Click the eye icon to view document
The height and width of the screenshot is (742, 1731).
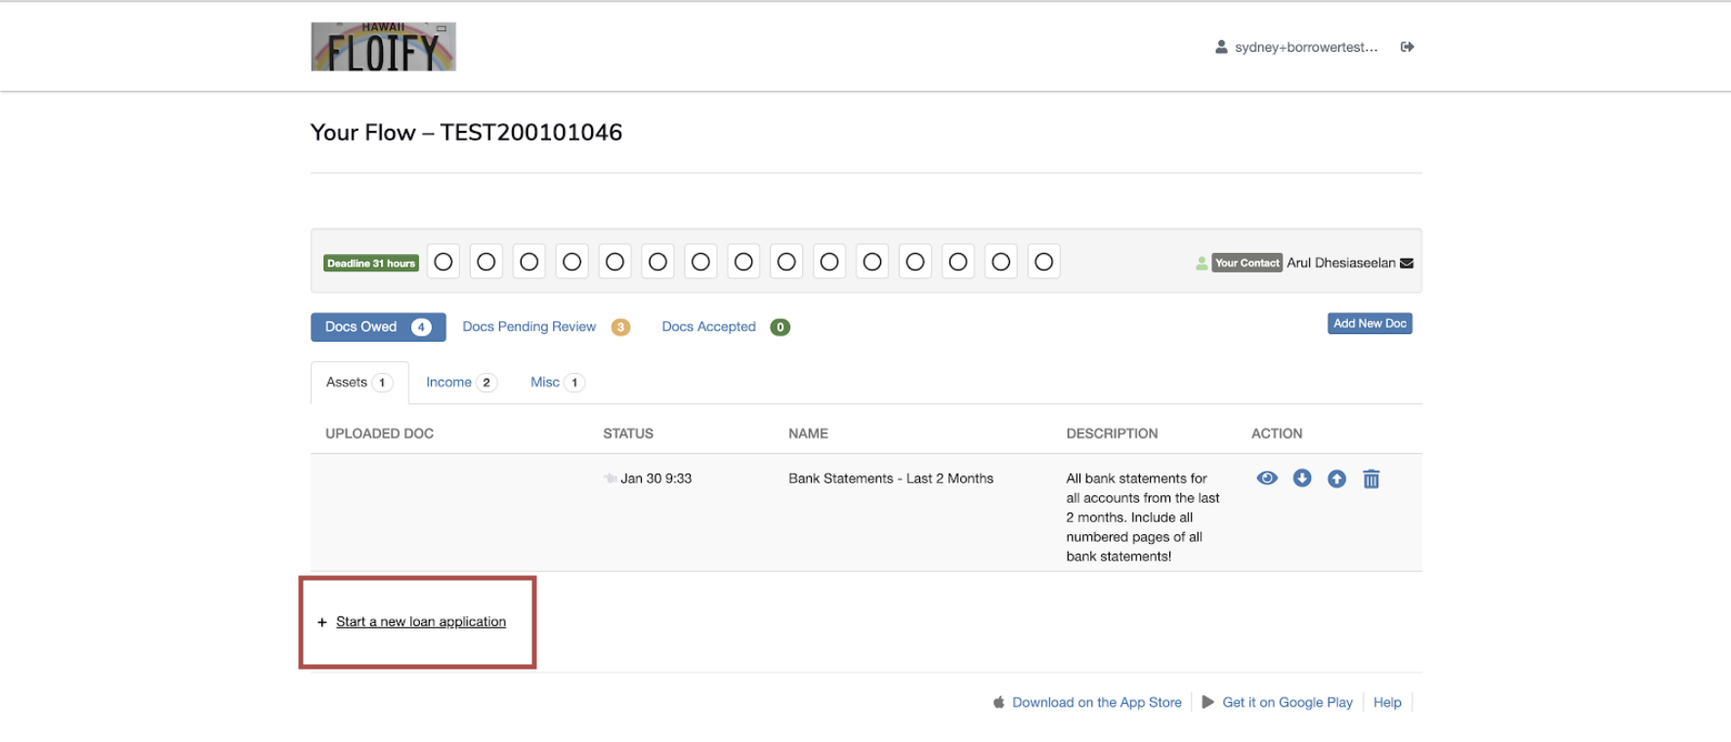click(1267, 478)
